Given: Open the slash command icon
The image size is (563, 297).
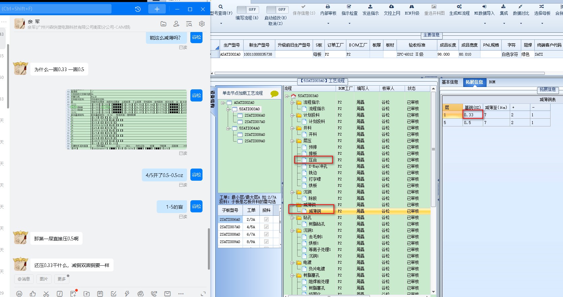Looking at the screenshot, I should (x=60, y=294).
